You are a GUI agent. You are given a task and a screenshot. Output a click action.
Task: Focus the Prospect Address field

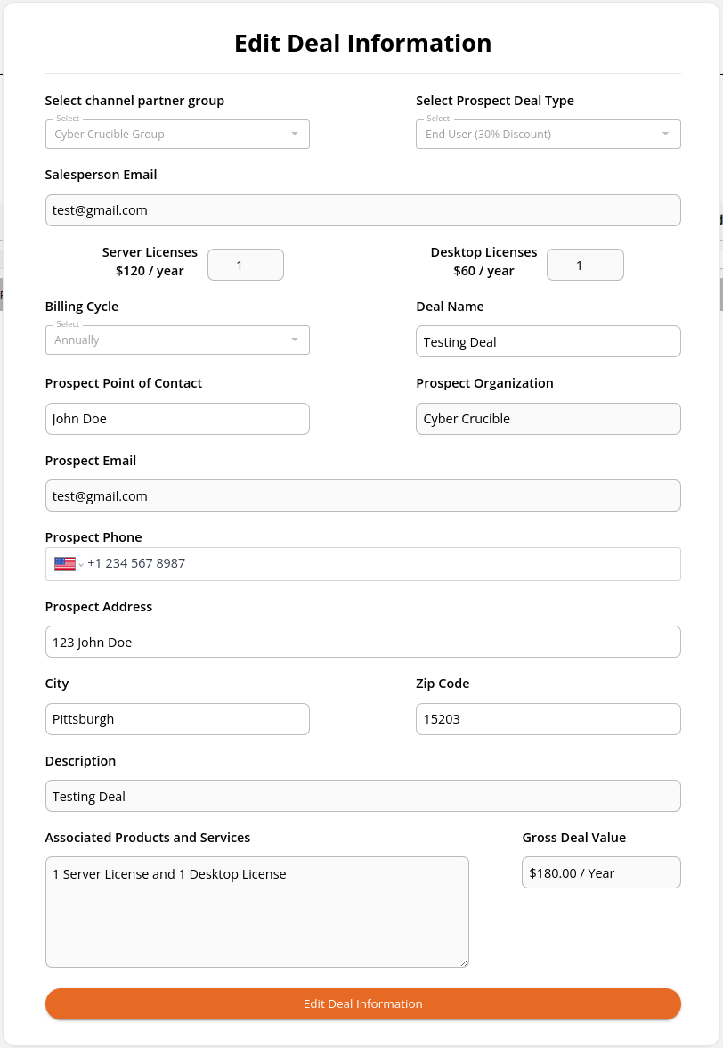363,642
